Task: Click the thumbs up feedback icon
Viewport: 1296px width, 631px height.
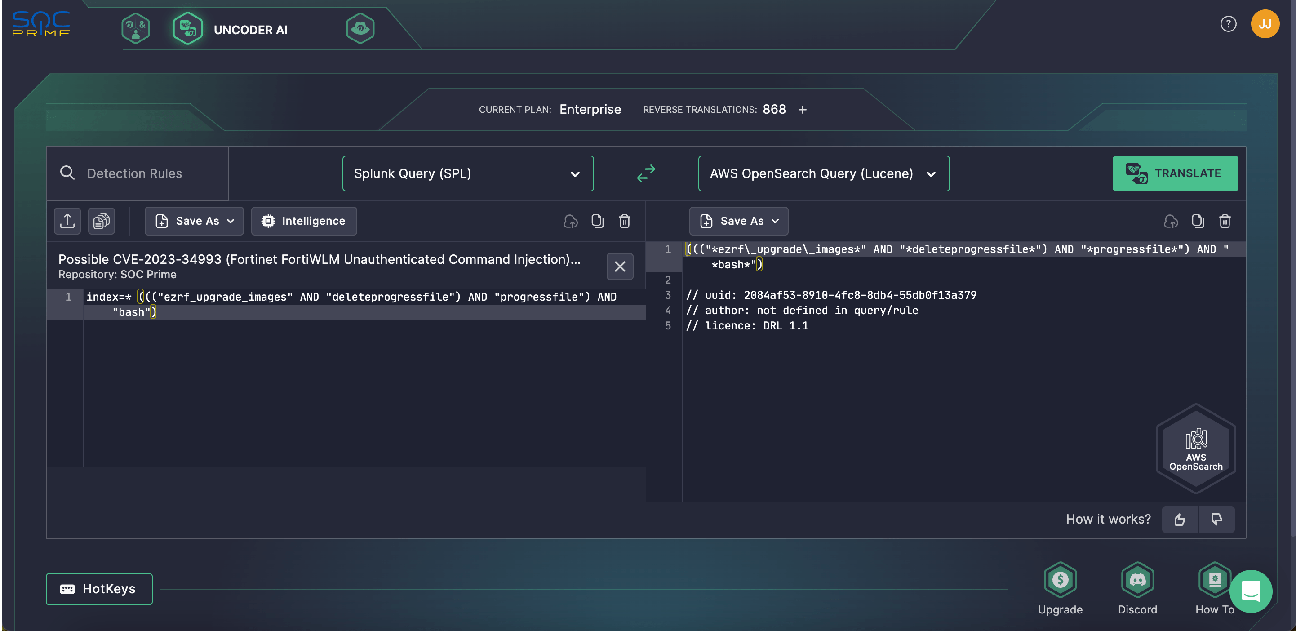Action: coord(1180,519)
